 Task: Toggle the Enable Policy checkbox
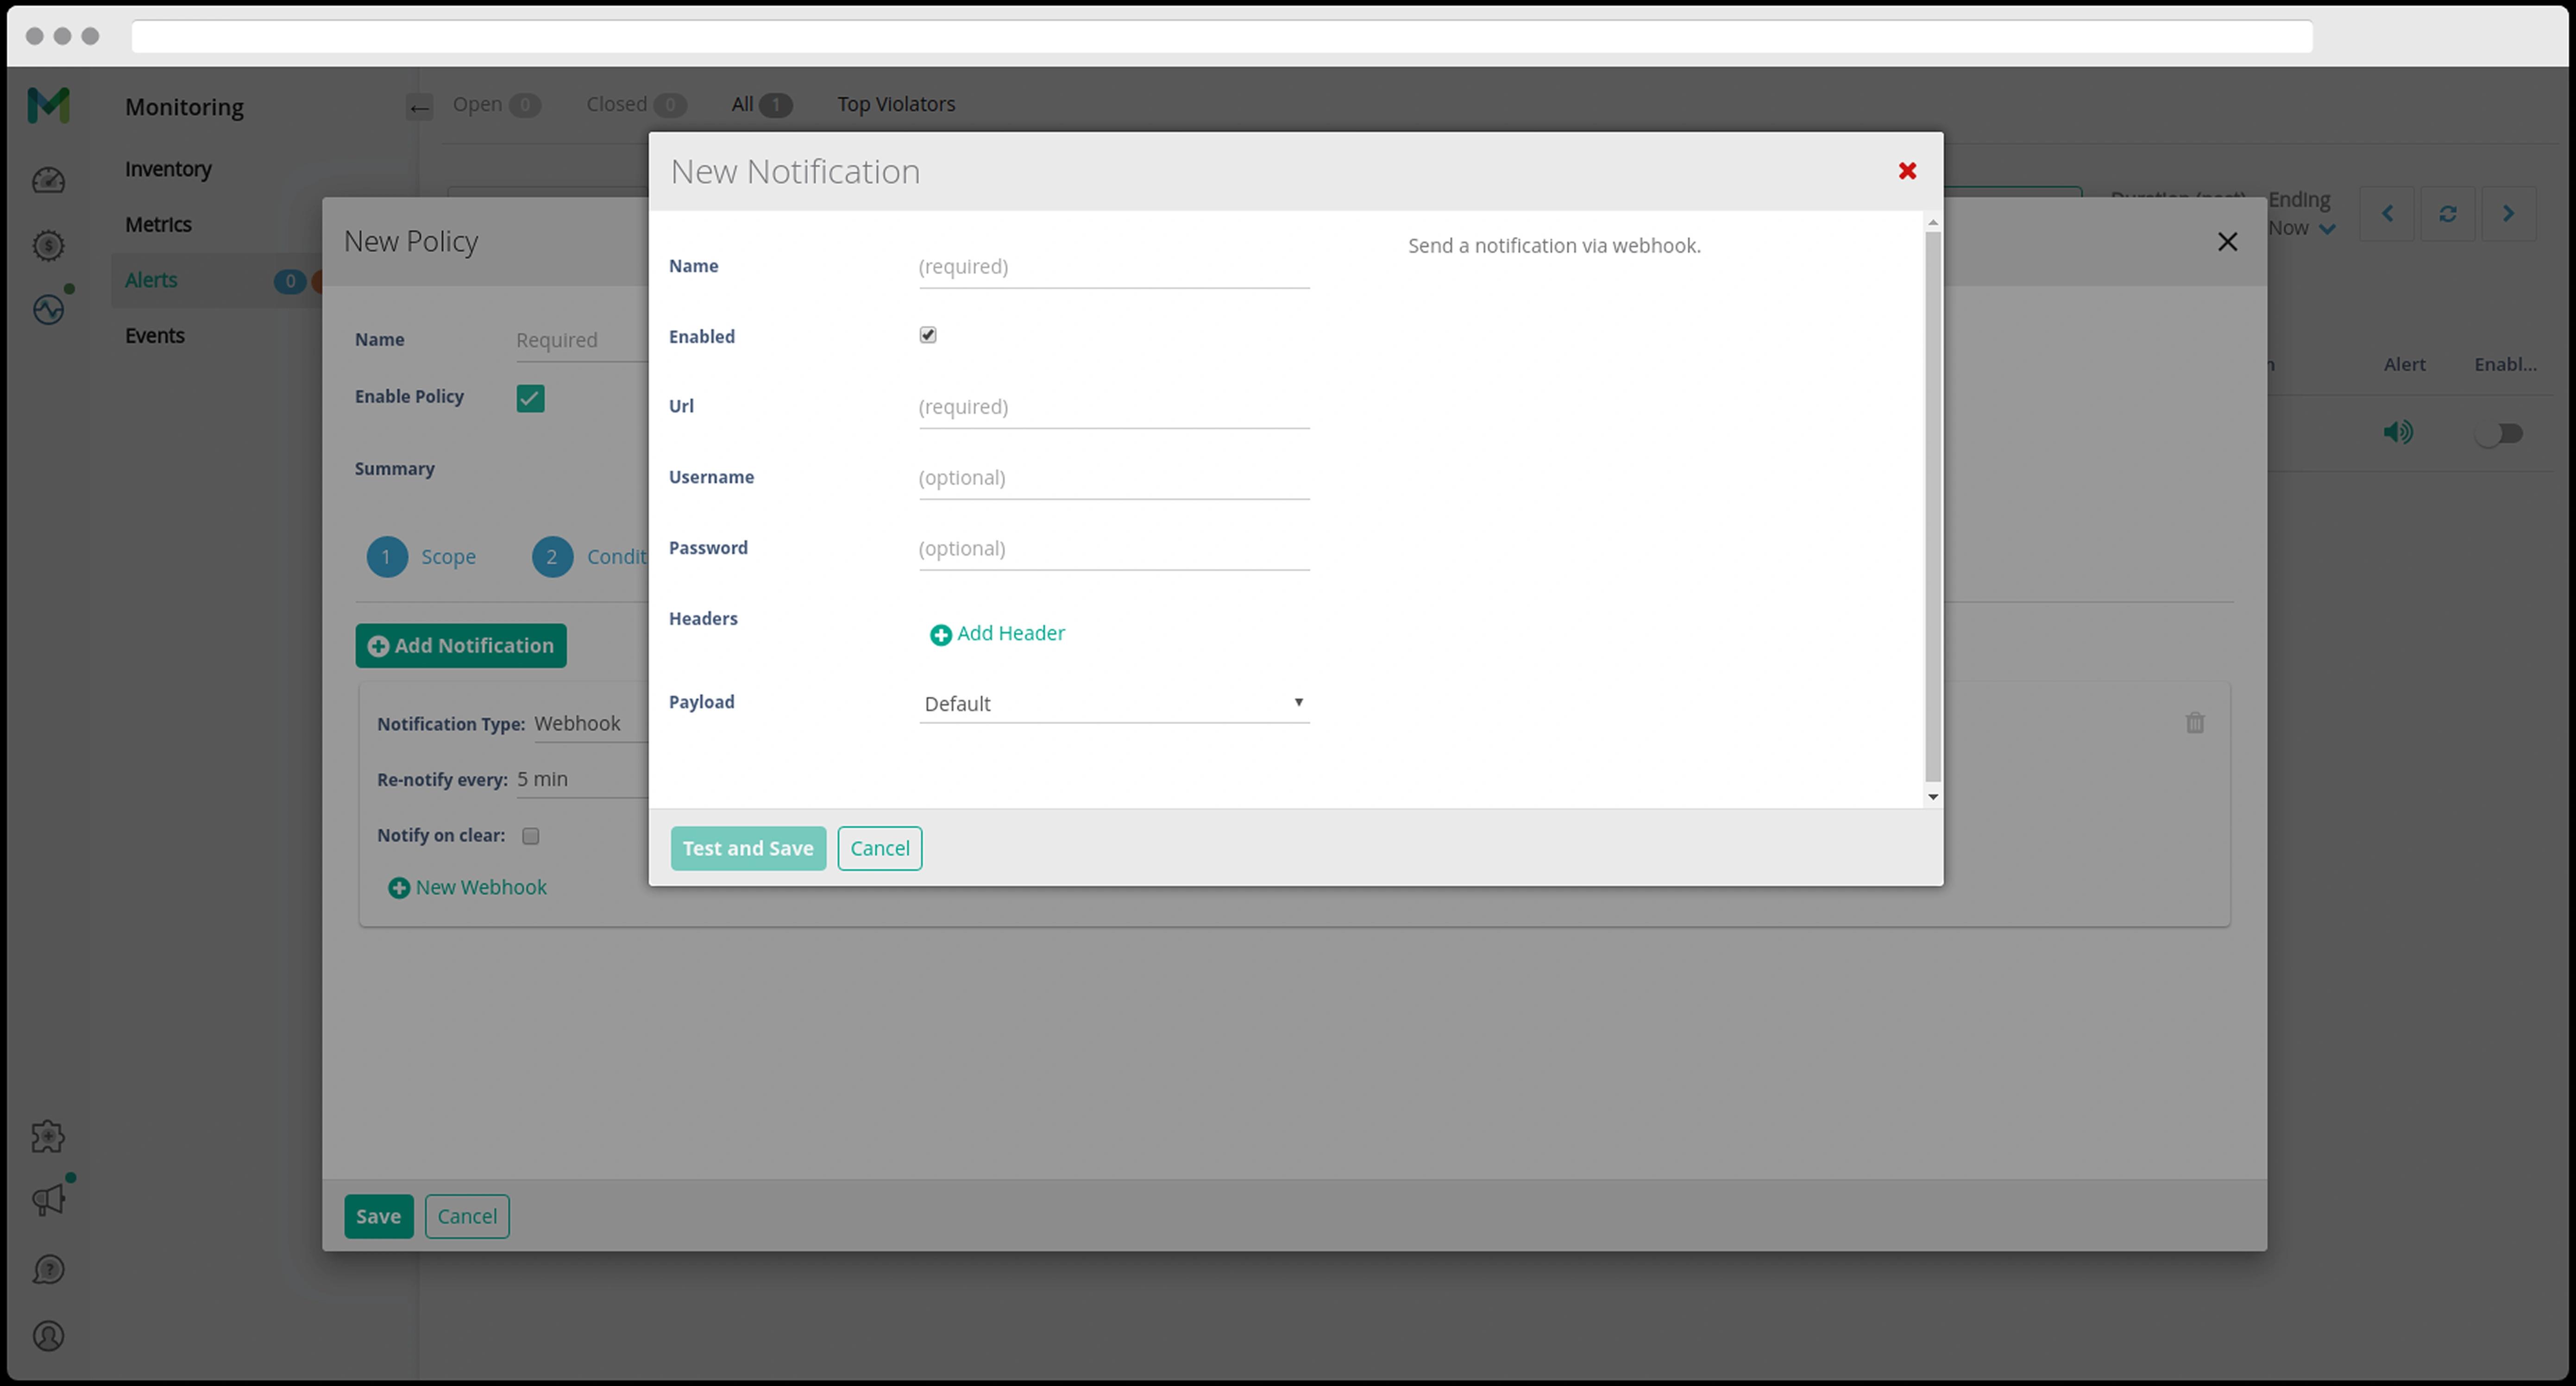(x=530, y=398)
